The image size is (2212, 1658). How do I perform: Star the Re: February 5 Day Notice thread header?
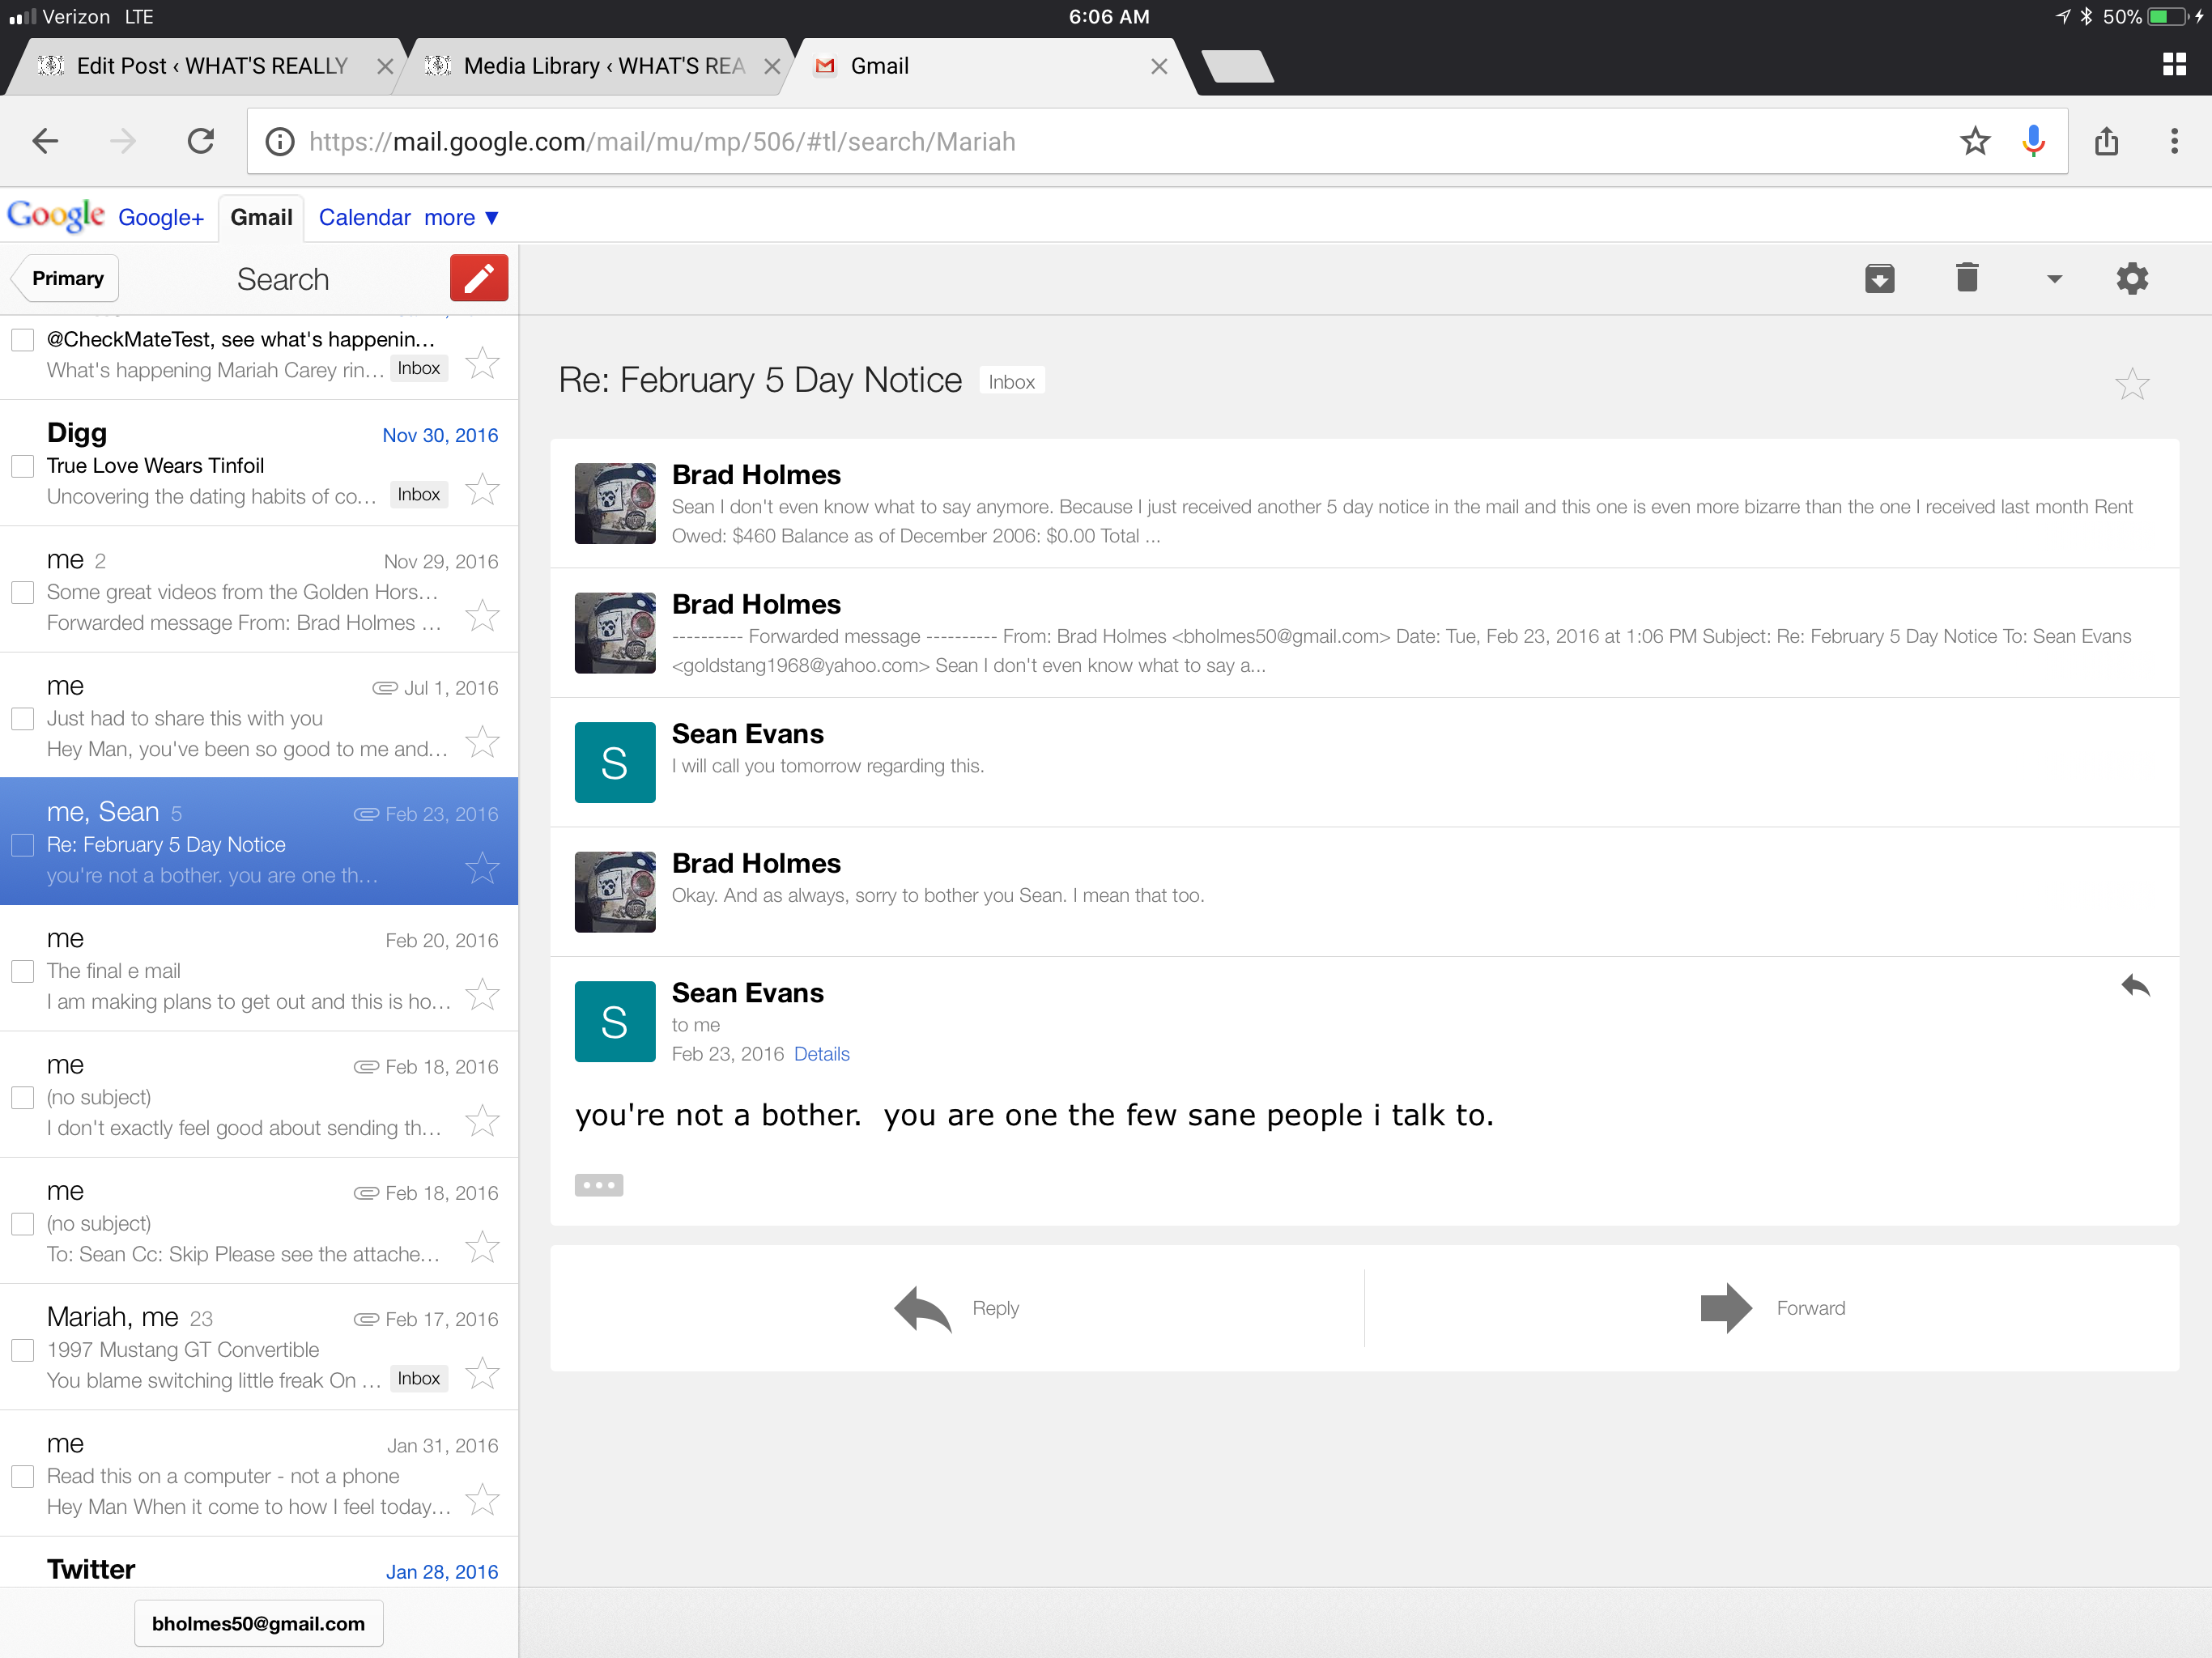2132,384
